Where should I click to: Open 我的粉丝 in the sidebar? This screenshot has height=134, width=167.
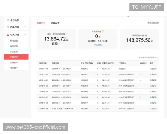14,52
